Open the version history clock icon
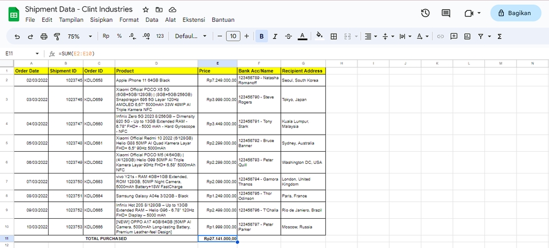549x248 pixels. [x=425, y=13]
